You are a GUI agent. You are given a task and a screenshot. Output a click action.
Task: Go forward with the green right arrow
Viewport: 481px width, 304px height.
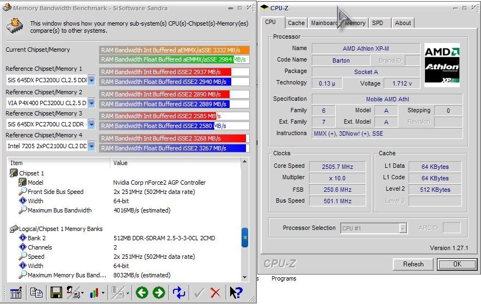[159, 293]
